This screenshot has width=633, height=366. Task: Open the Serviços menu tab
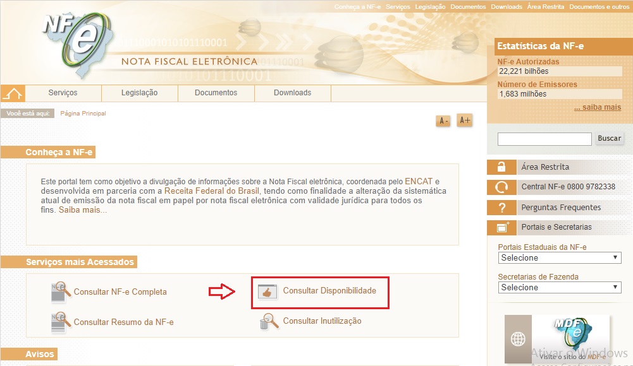(63, 93)
